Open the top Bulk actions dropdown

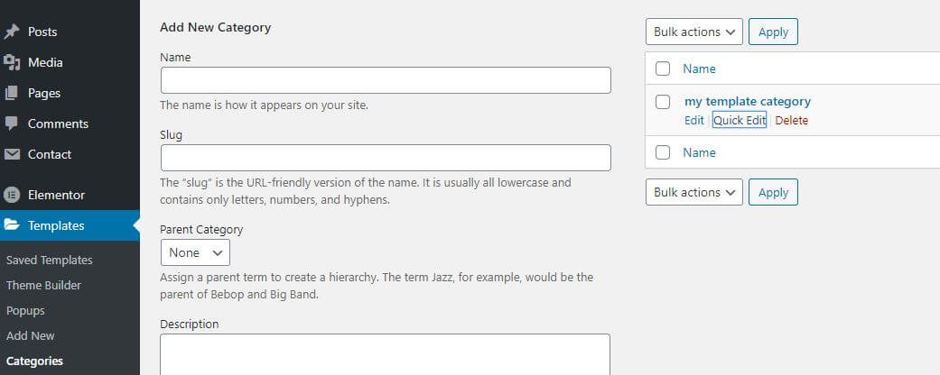[x=694, y=32]
